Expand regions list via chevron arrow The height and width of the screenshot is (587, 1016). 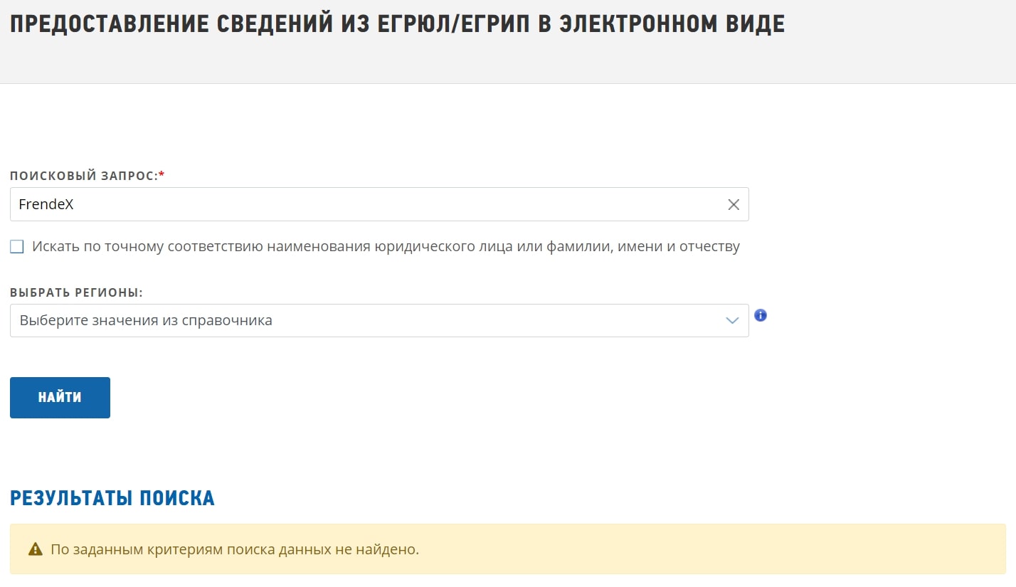coord(732,321)
